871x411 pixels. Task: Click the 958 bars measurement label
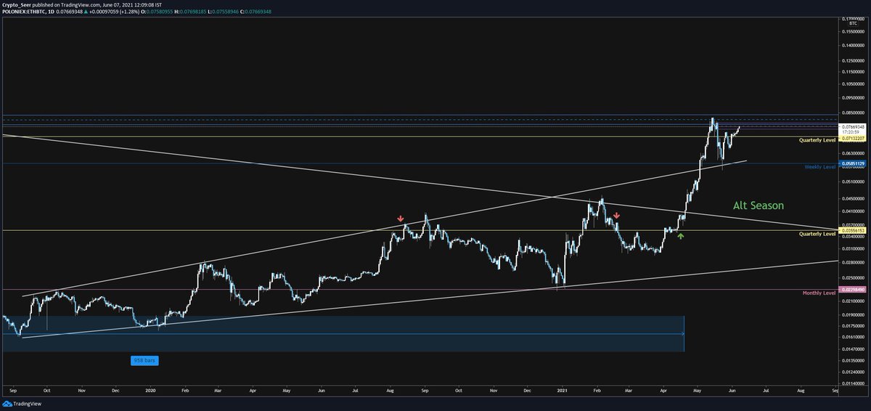[144, 360]
